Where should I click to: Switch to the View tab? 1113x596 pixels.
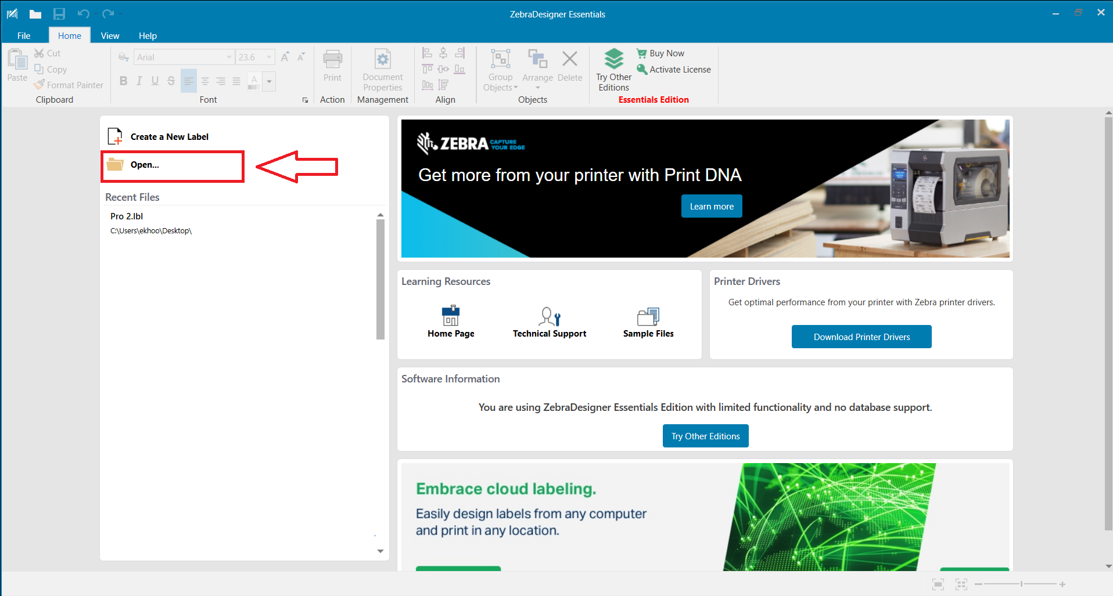pos(110,35)
